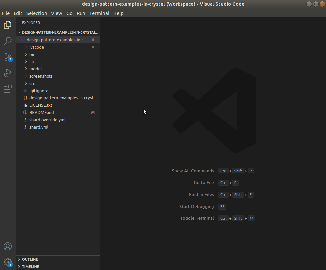Click the Toggle Terminal label
Screen dimensions: 326x270
click(x=197, y=218)
